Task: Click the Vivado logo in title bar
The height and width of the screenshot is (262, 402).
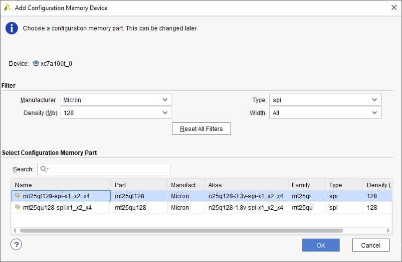Action: coord(7,7)
